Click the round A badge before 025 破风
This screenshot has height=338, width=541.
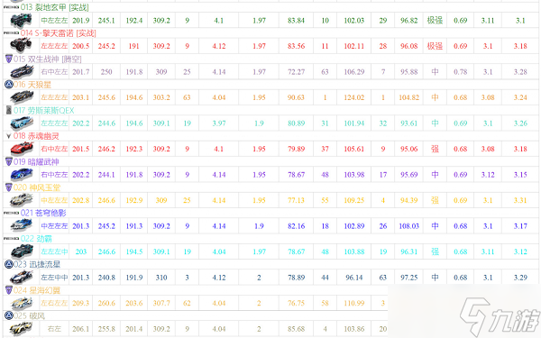point(9,315)
